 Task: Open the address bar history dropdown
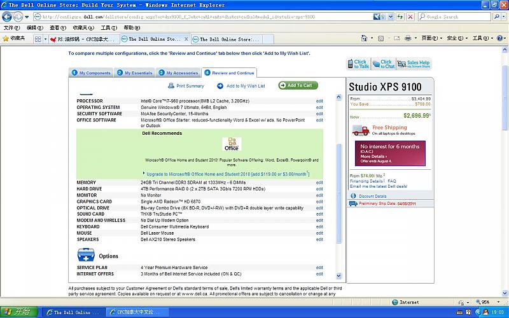tap(391, 17)
